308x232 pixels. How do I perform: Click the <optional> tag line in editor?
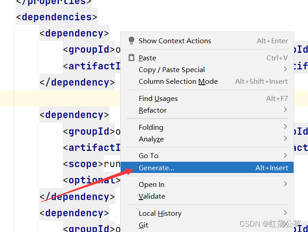click(91, 180)
